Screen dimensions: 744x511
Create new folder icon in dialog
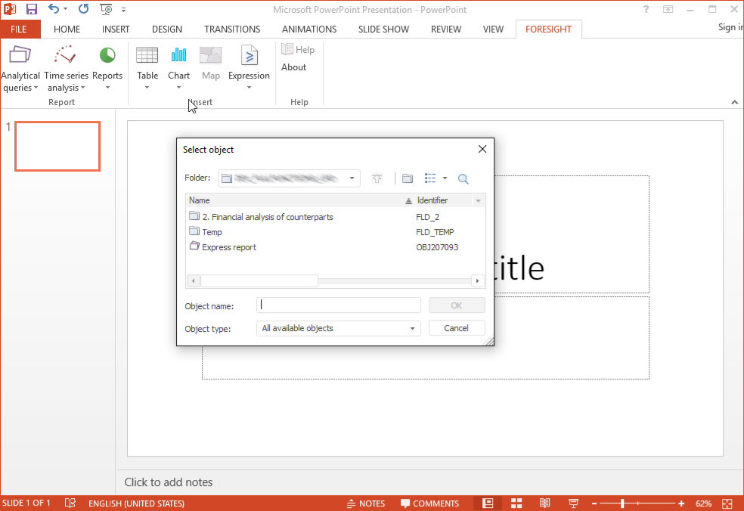click(407, 178)
